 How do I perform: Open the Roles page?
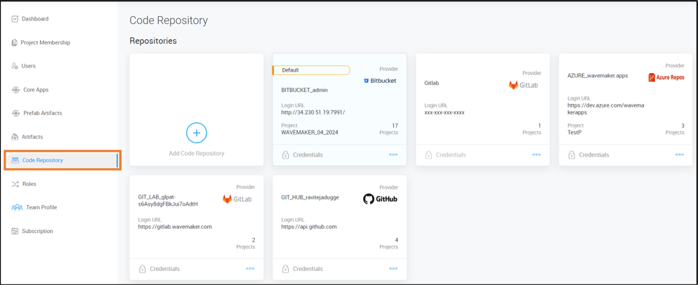tap(29, 184)
